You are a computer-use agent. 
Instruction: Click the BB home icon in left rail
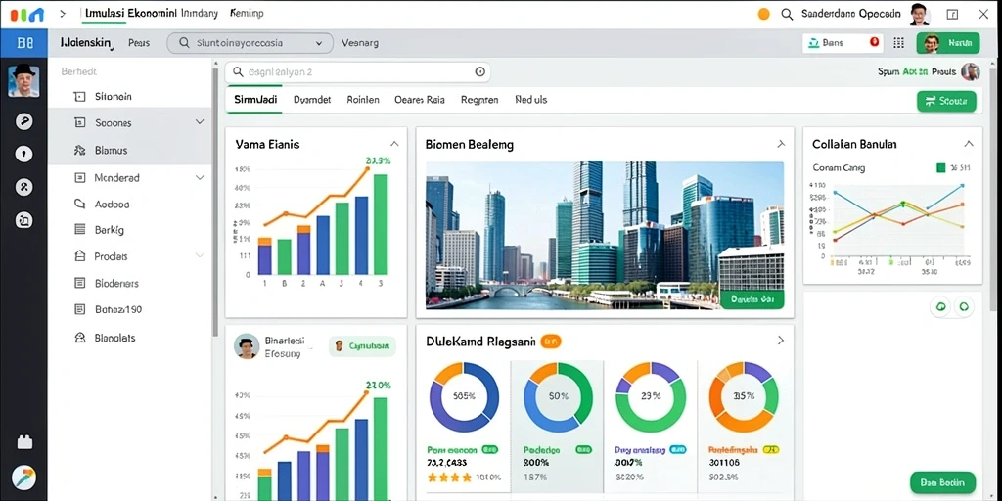tap(23, 43)
